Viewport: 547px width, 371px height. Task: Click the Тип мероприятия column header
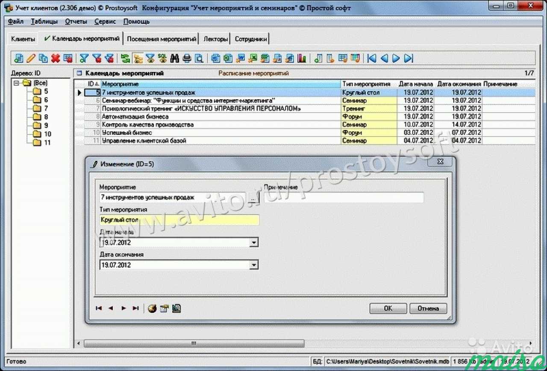pos(369,84)
